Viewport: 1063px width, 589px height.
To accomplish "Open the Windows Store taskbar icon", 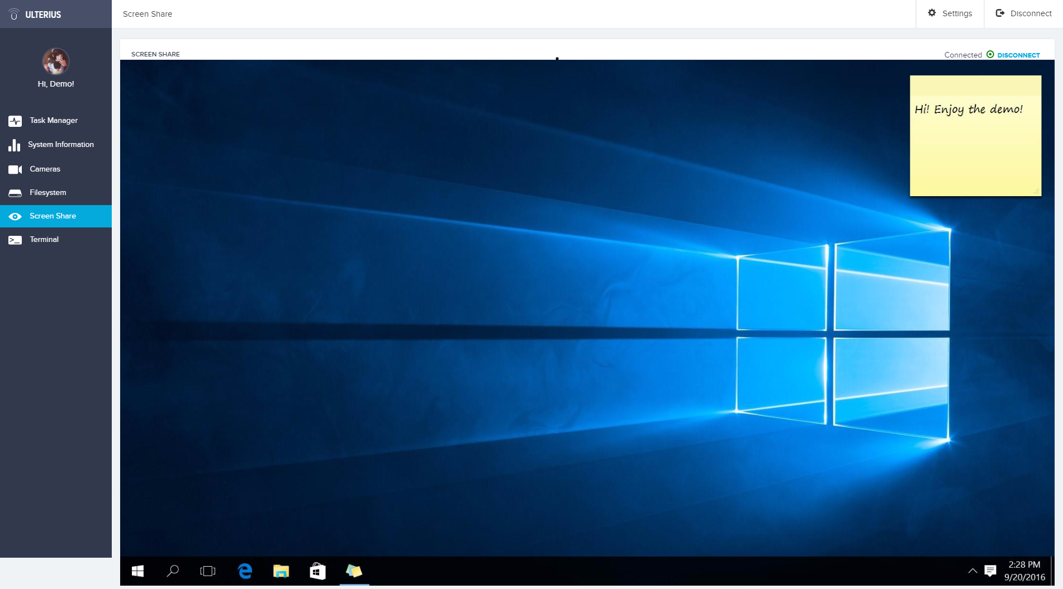I will [317, 571].
